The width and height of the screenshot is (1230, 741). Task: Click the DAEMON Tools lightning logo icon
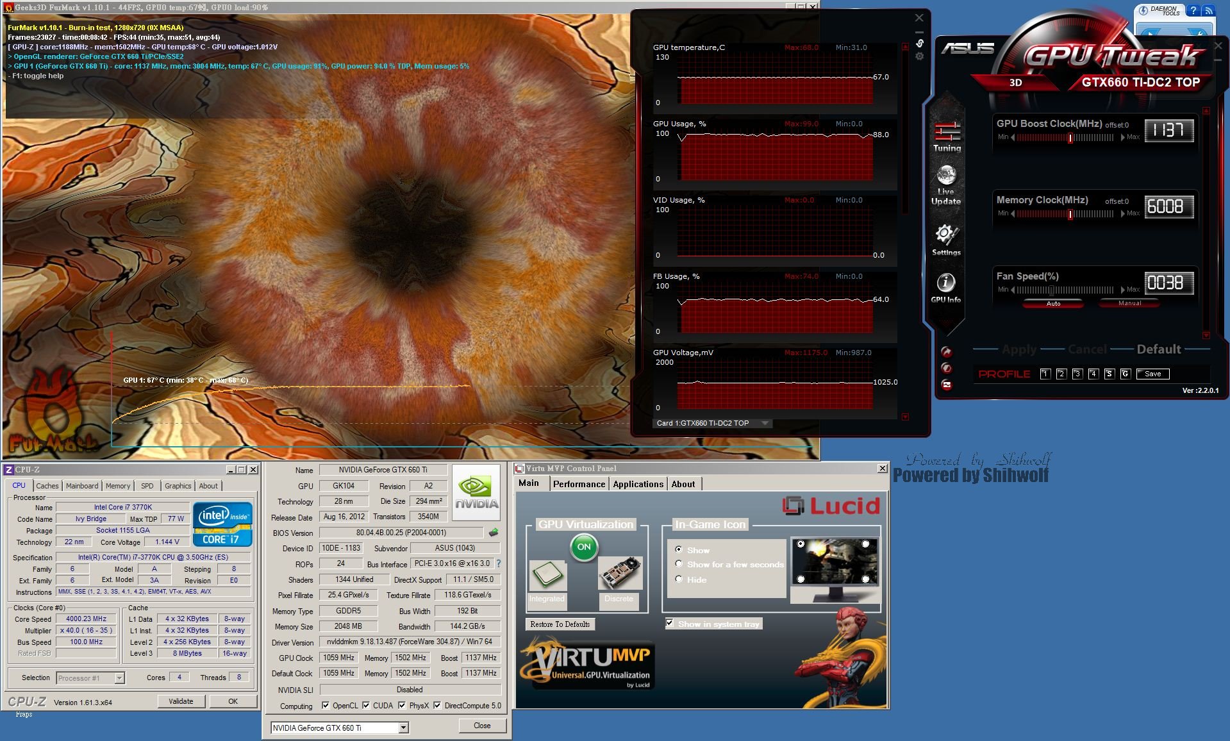coord(1143,10)
